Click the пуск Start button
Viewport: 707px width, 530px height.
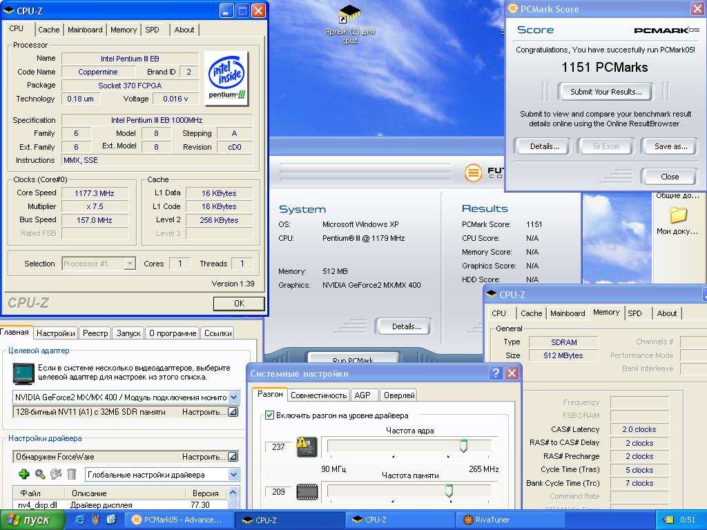pyautogui.click(x=32, y=520)
